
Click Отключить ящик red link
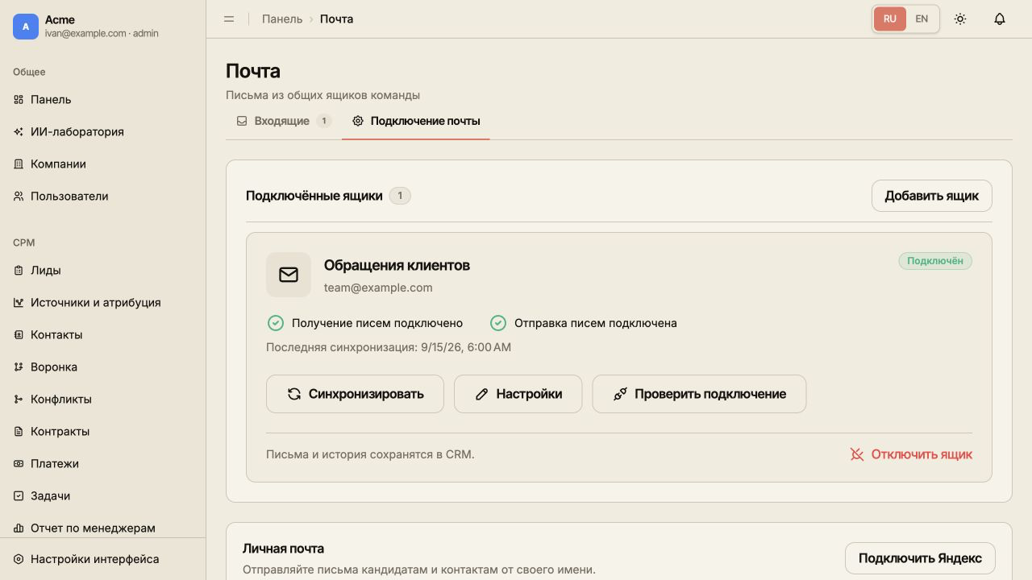911,454
